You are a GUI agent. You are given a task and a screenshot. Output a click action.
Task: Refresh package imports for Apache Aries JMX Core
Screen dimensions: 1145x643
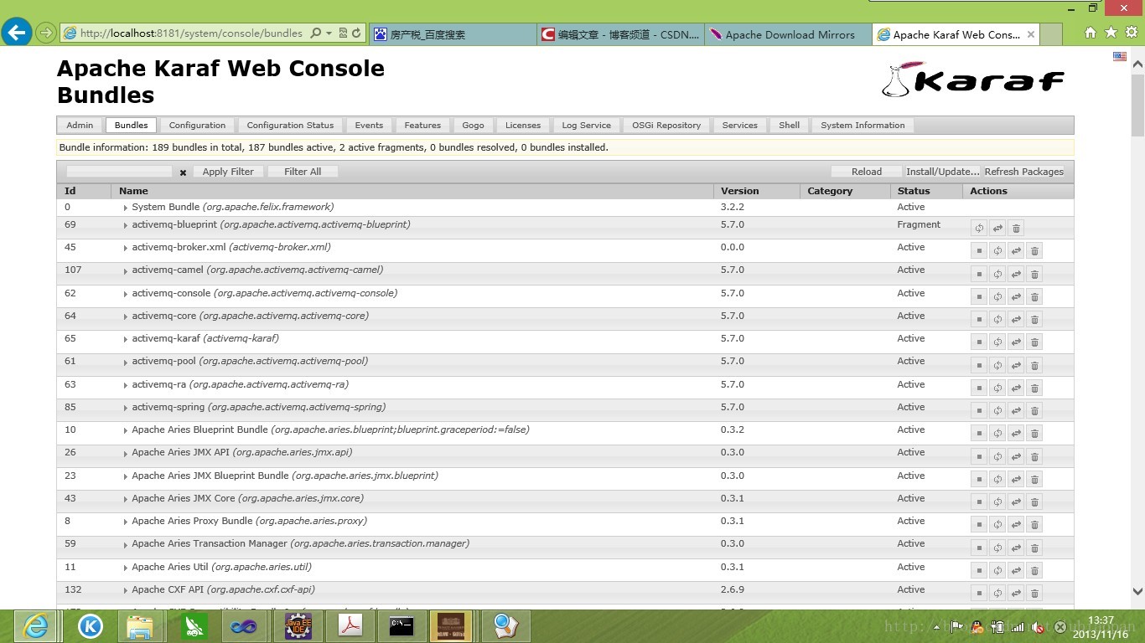click(997, 502)
